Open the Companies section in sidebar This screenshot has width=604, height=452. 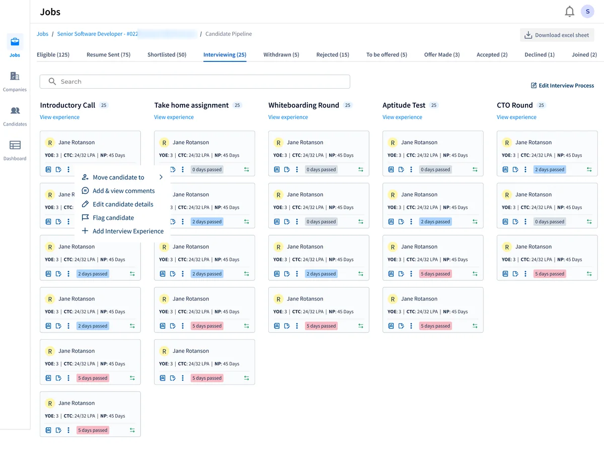click(x=15, y=81)
